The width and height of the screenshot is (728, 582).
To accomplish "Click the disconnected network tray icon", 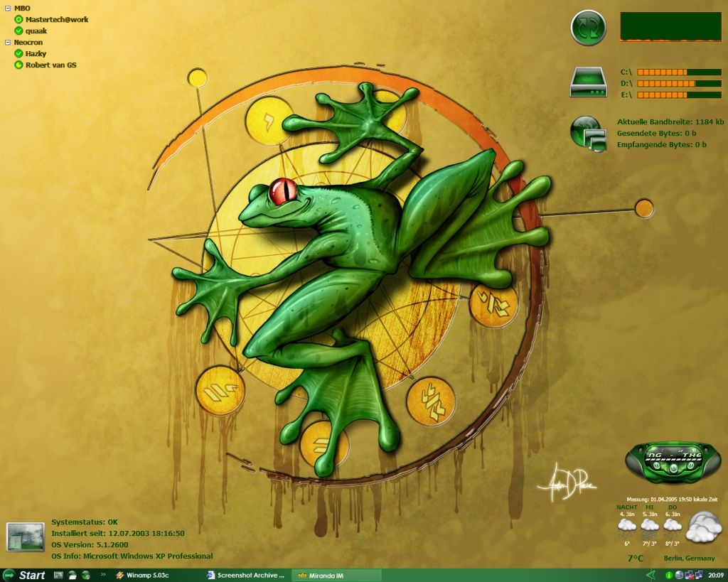I will (x=690, y=576).
